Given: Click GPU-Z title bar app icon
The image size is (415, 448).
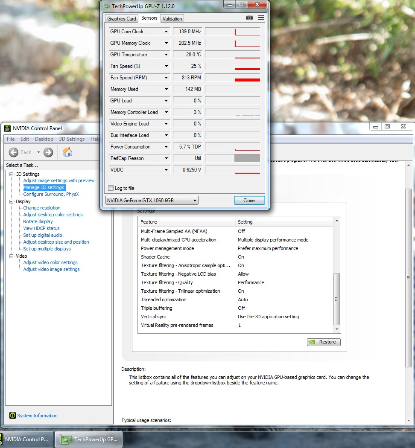Looking at the screenshot, I should [x=107, y=6].
